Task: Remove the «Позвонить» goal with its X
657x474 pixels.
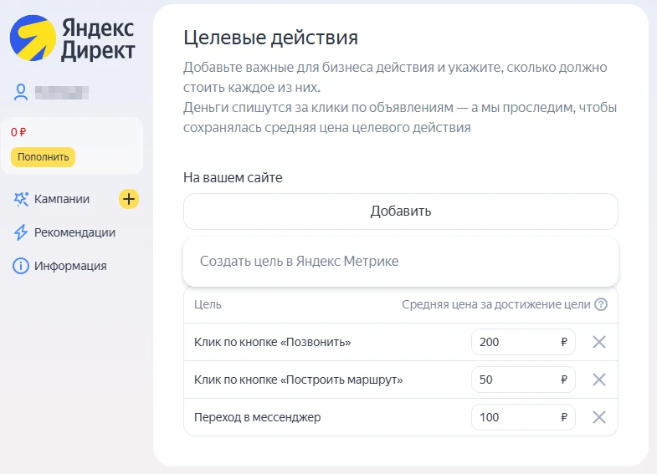Action: point(598,342)
